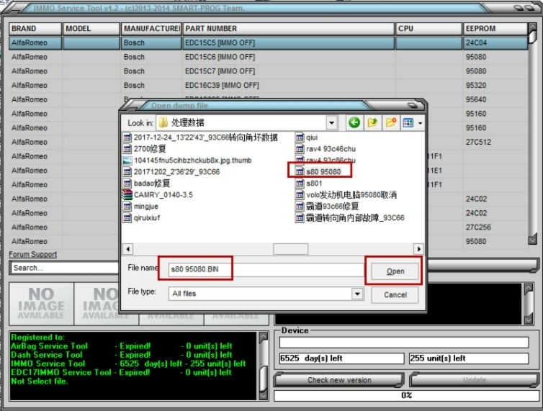This screenshot has height=411, width=543.
Task: Click the file list horizontal scrollbar thumb
Action: click(290, 249)
